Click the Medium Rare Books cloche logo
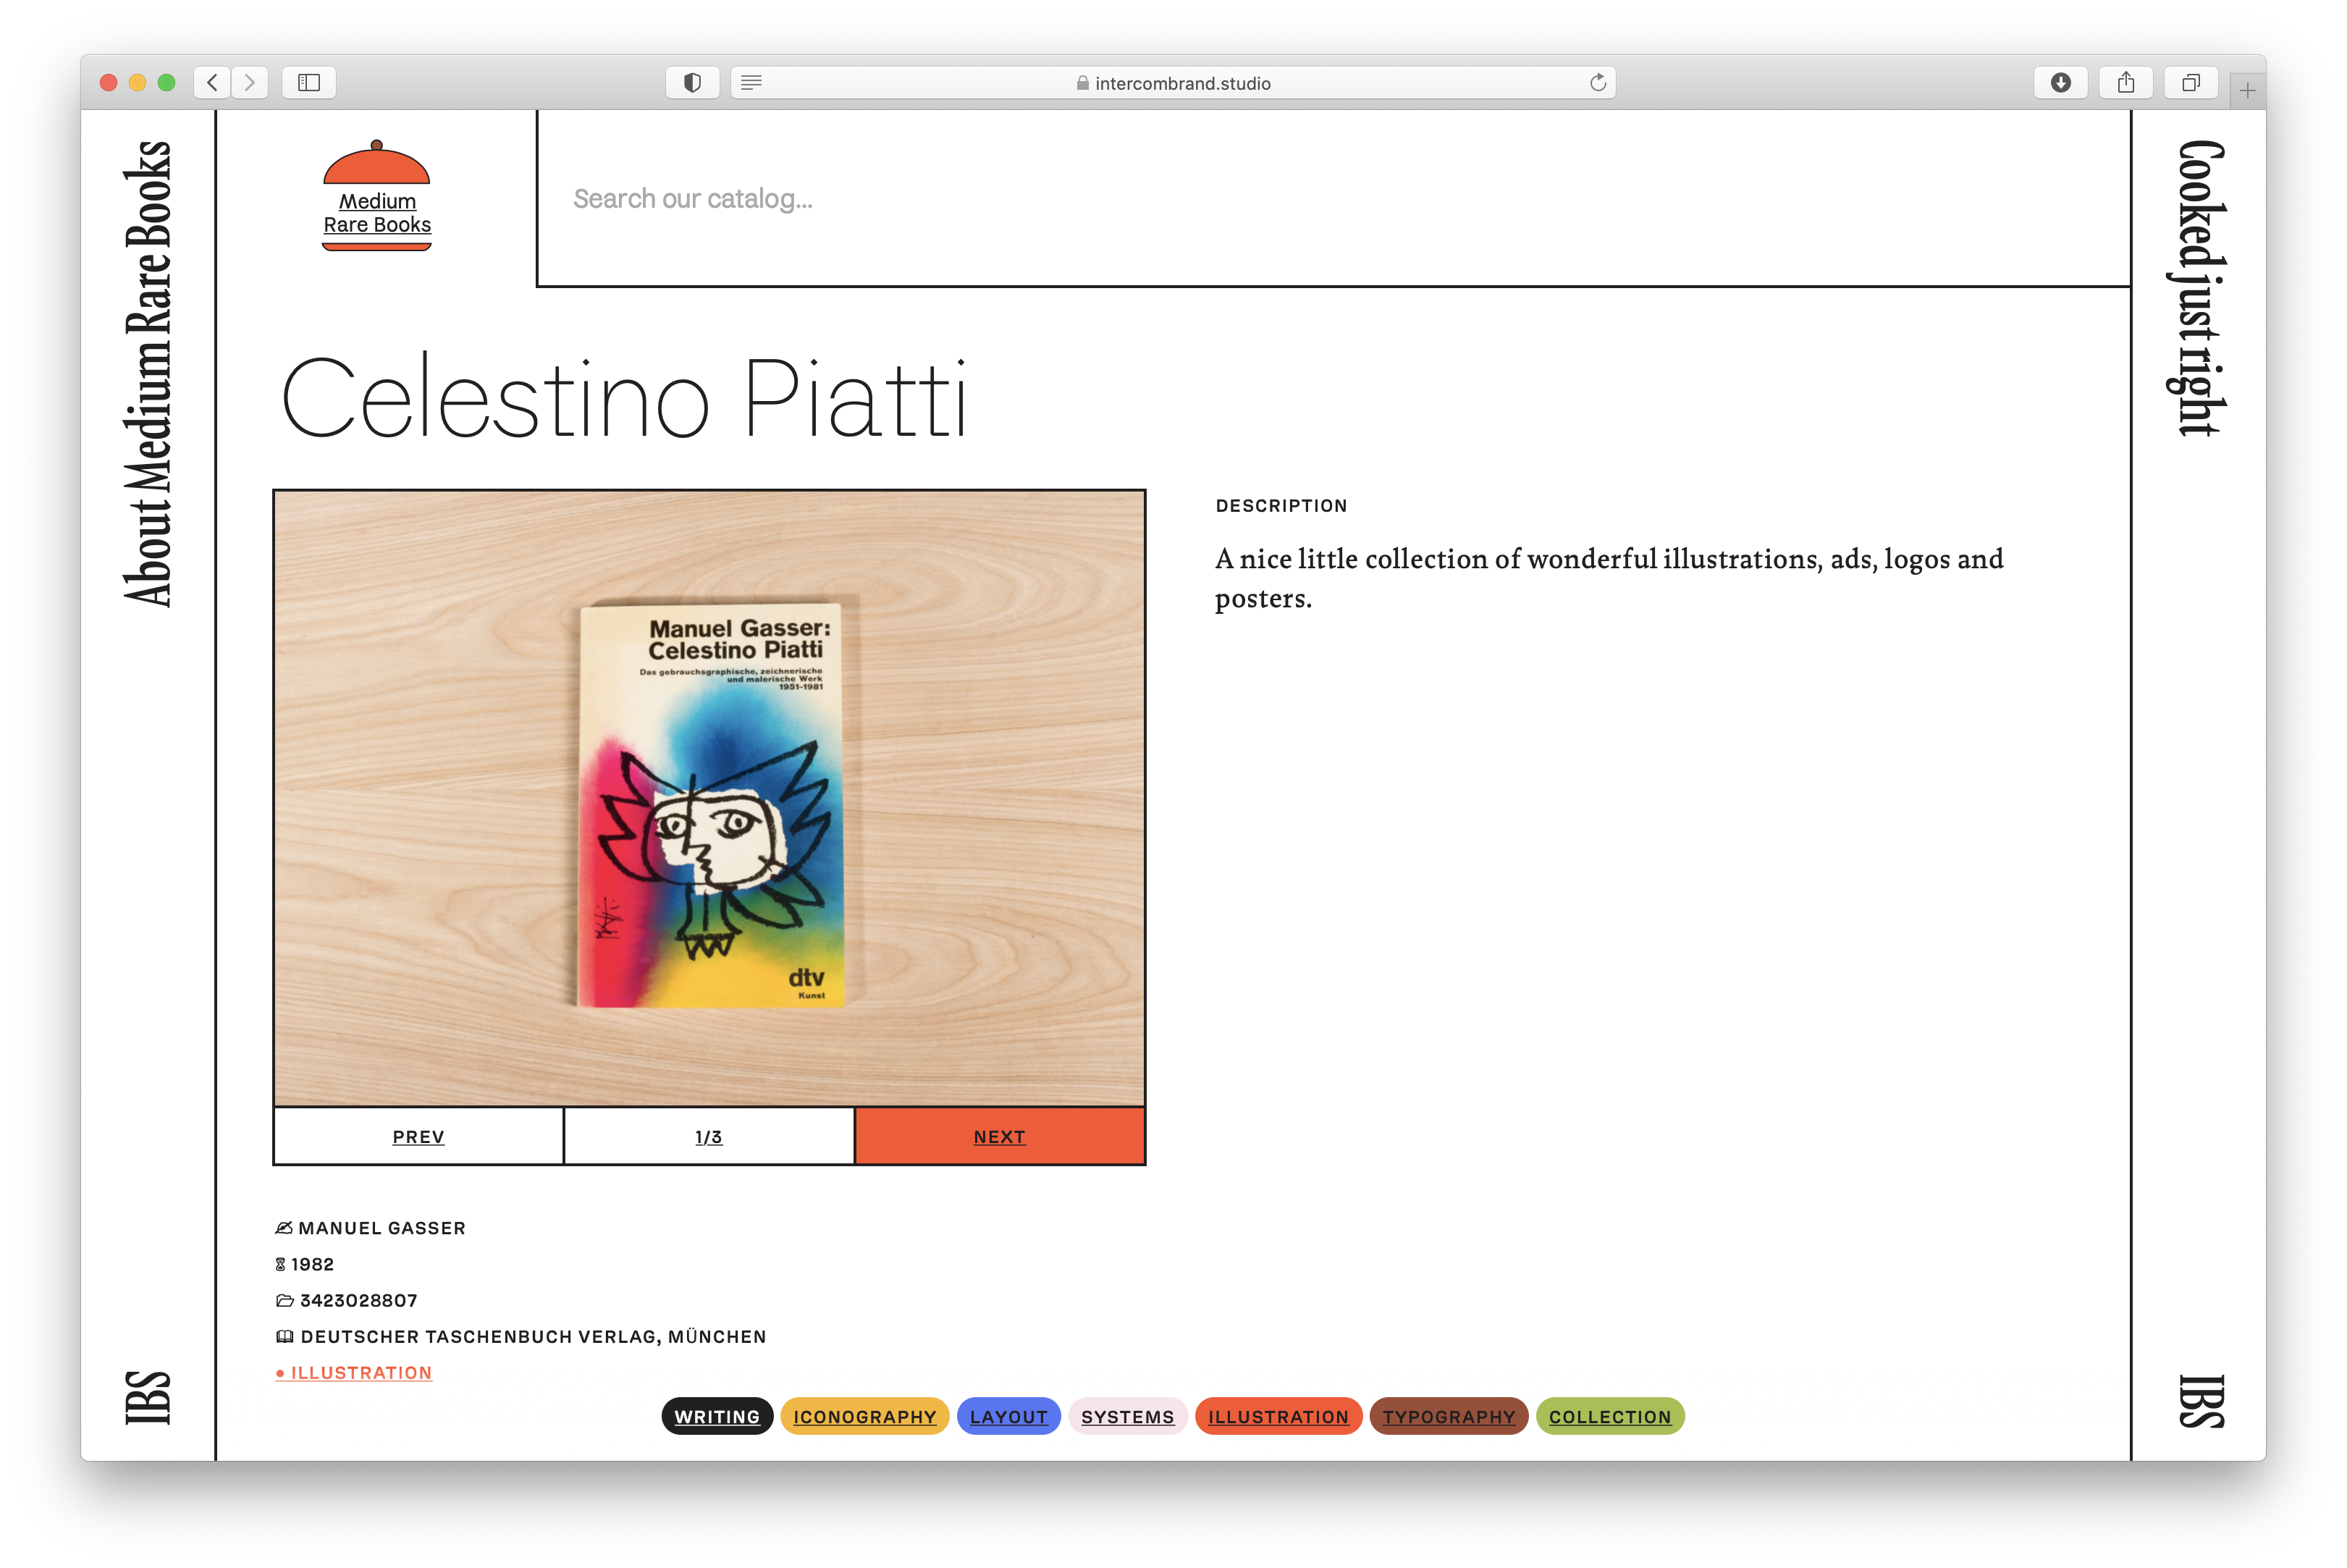This screenshot has width=2347, height=1568. coord(377,196)
